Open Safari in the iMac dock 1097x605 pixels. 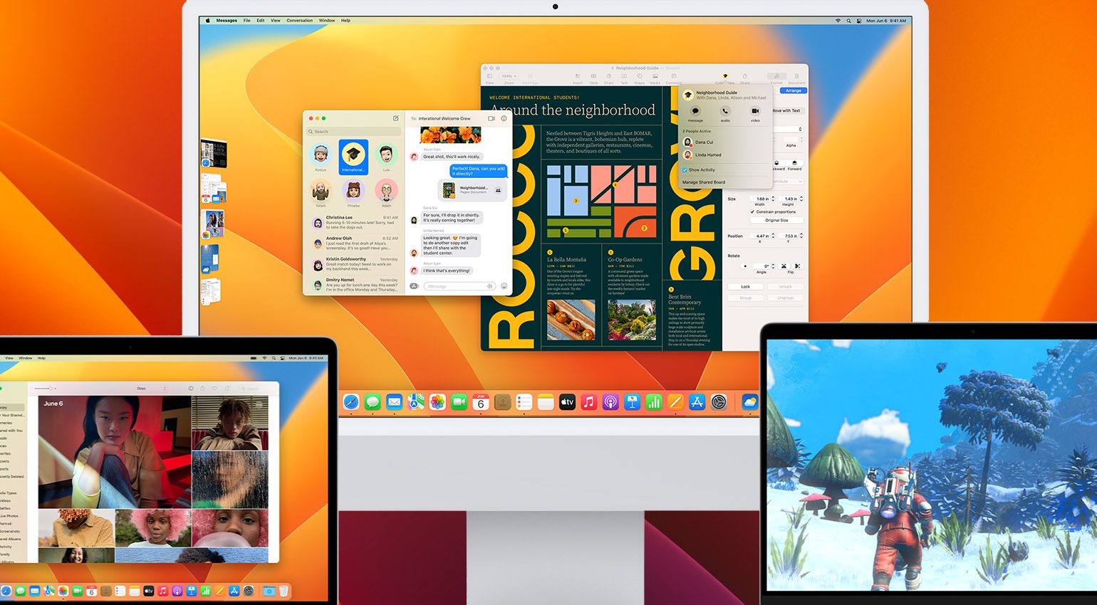tap(351, 402)
